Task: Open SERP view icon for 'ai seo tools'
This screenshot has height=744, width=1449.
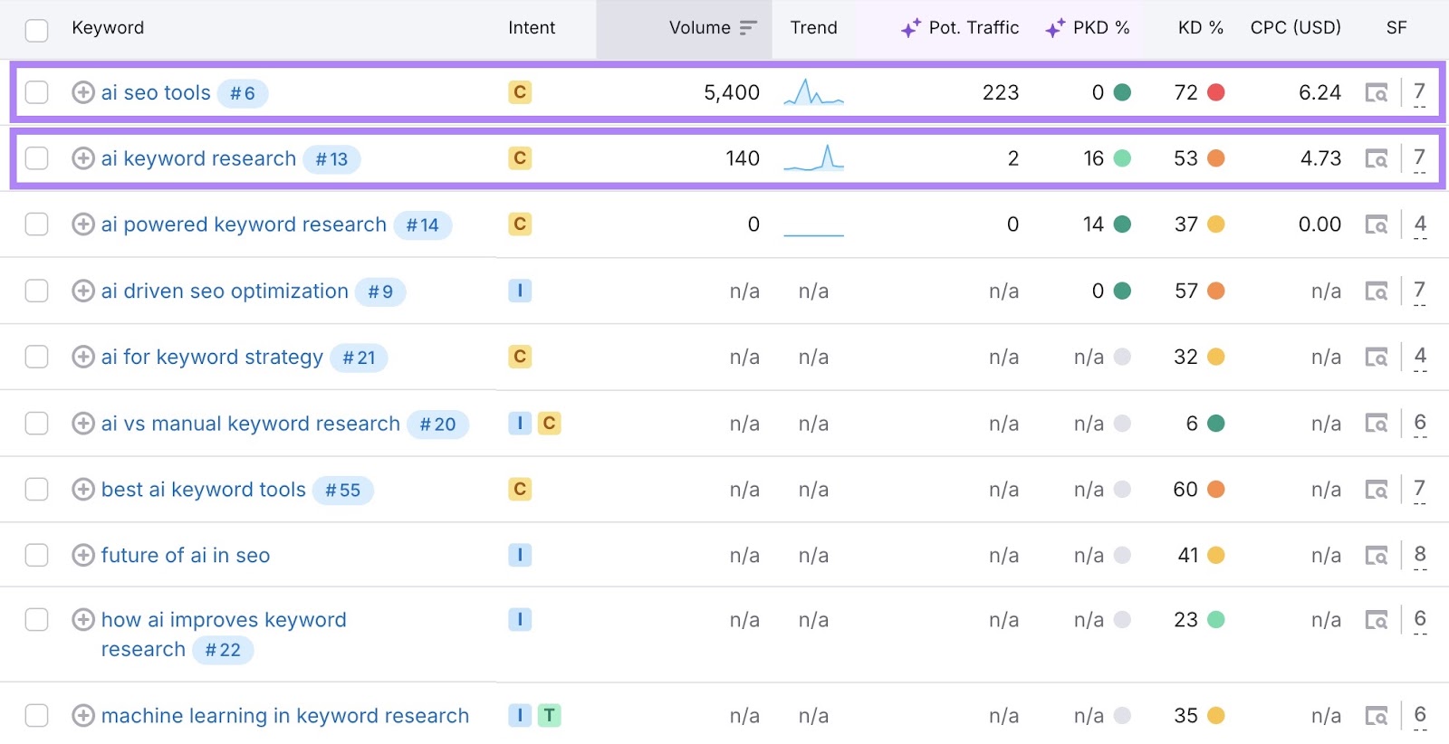Action: point(1376,92)
